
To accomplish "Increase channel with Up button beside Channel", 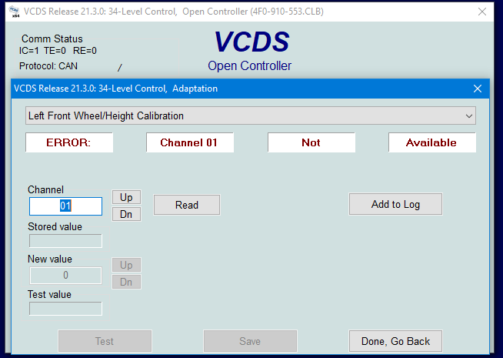I will click(x=126, y=197).
